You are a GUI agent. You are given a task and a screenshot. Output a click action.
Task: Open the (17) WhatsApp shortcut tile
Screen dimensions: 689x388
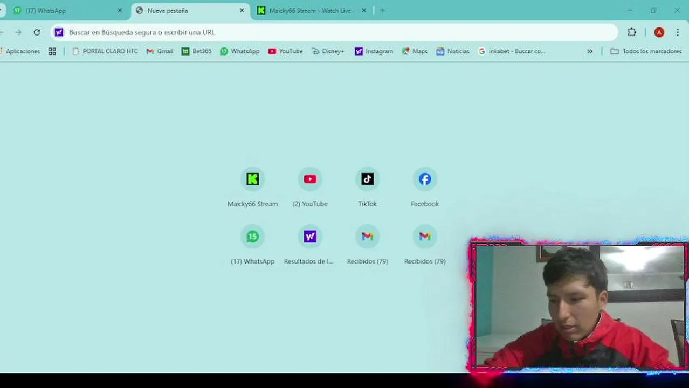point(252,245)
